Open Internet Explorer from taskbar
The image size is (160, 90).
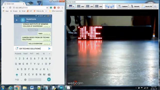10,88
